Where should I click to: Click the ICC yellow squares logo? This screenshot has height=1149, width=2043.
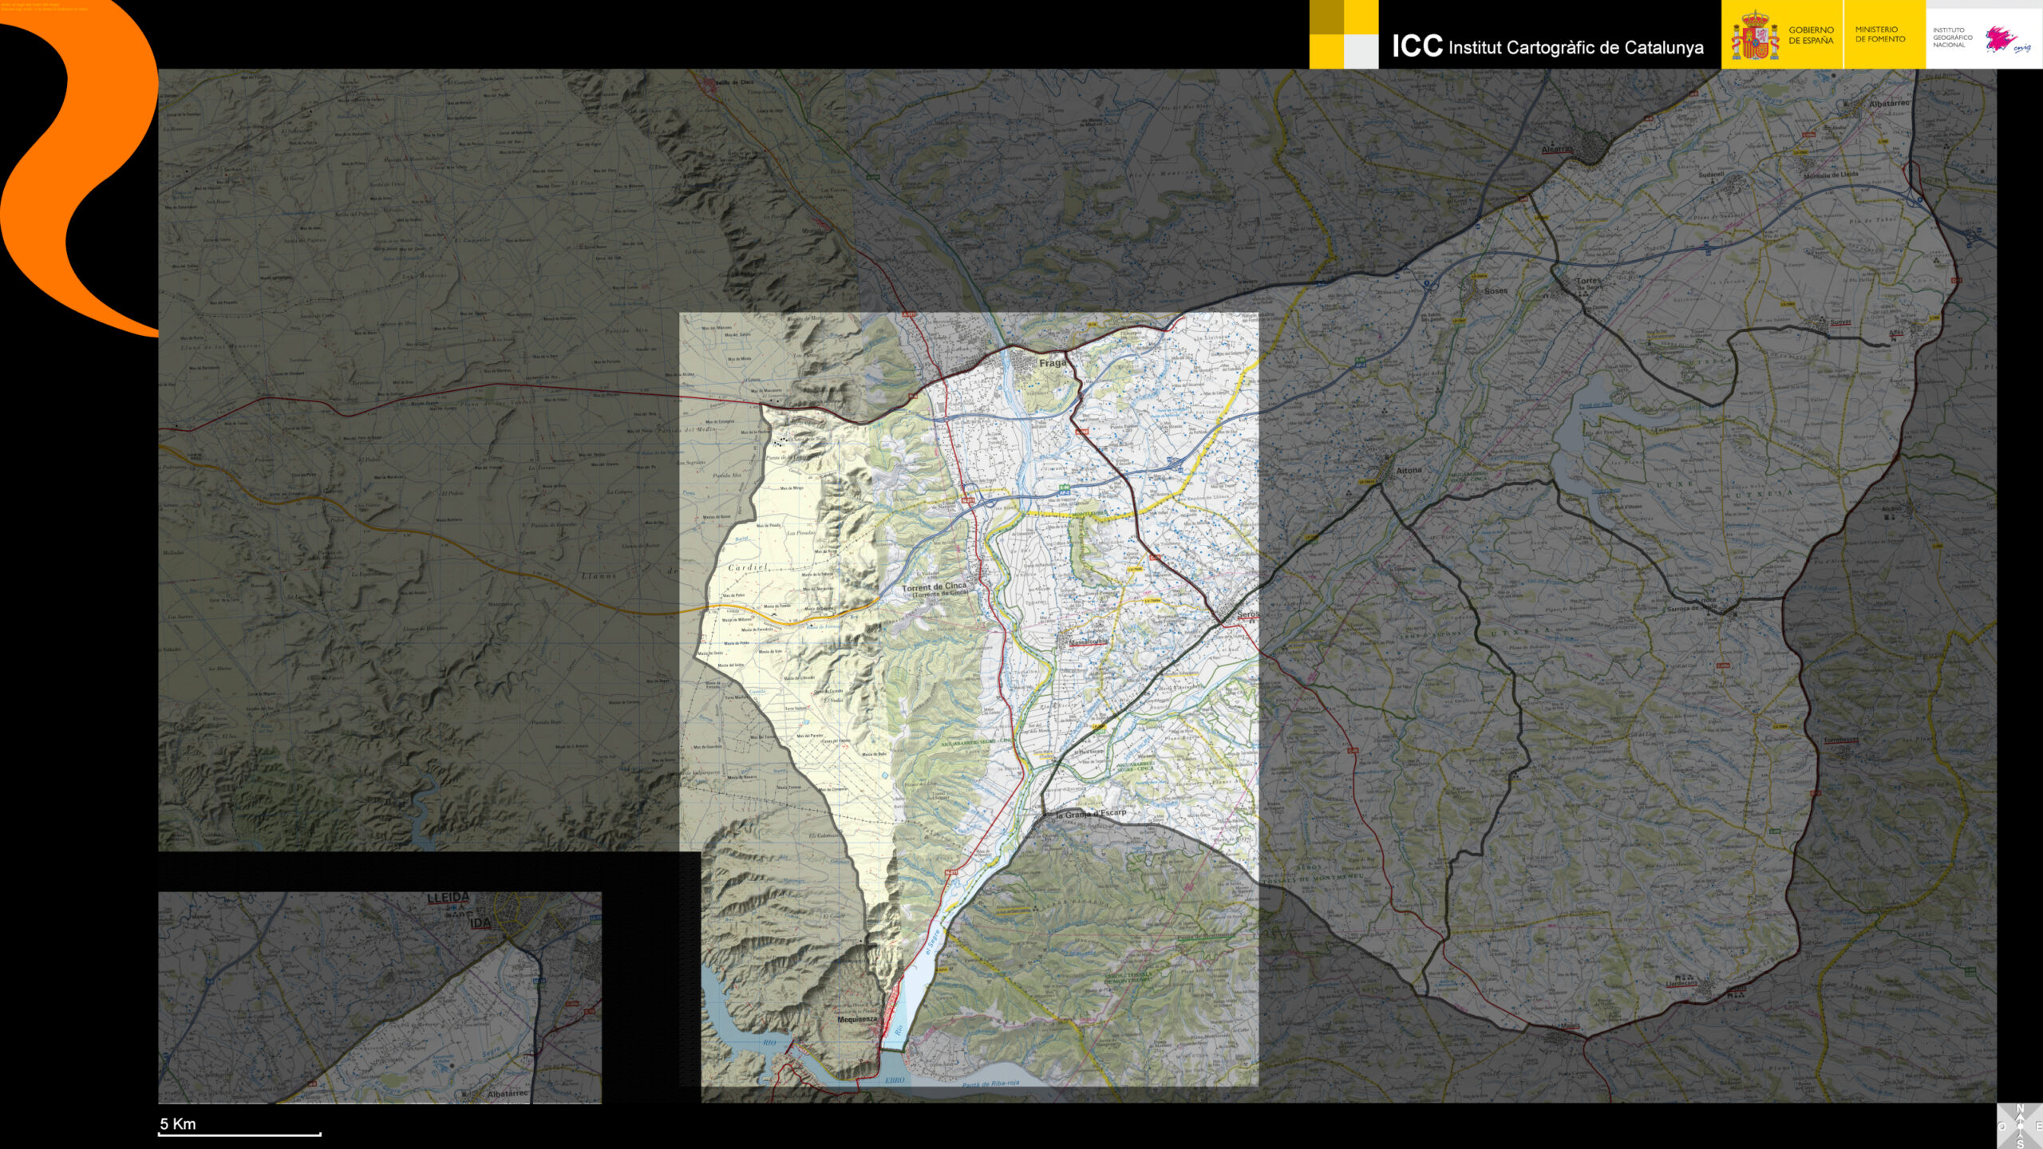(x=1343, y=34)
